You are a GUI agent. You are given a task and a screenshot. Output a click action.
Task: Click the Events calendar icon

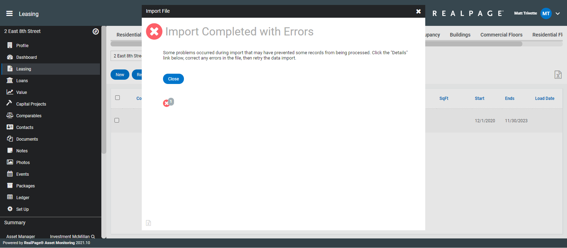tap(10, 174)
